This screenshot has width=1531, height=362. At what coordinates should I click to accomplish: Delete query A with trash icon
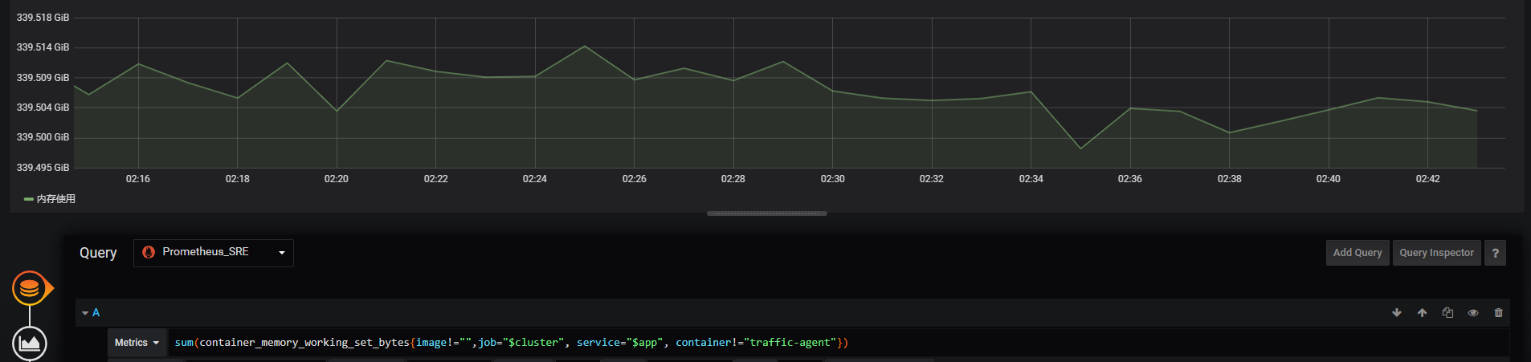[1499, 313]
